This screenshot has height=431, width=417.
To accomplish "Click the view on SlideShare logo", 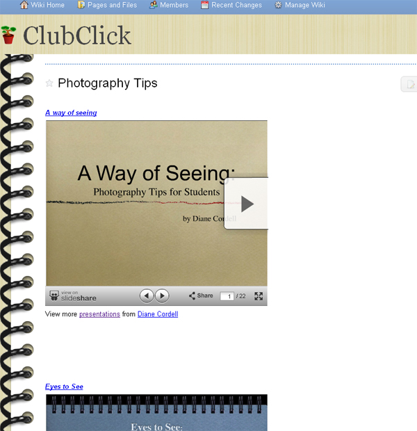I will [73, 296].
